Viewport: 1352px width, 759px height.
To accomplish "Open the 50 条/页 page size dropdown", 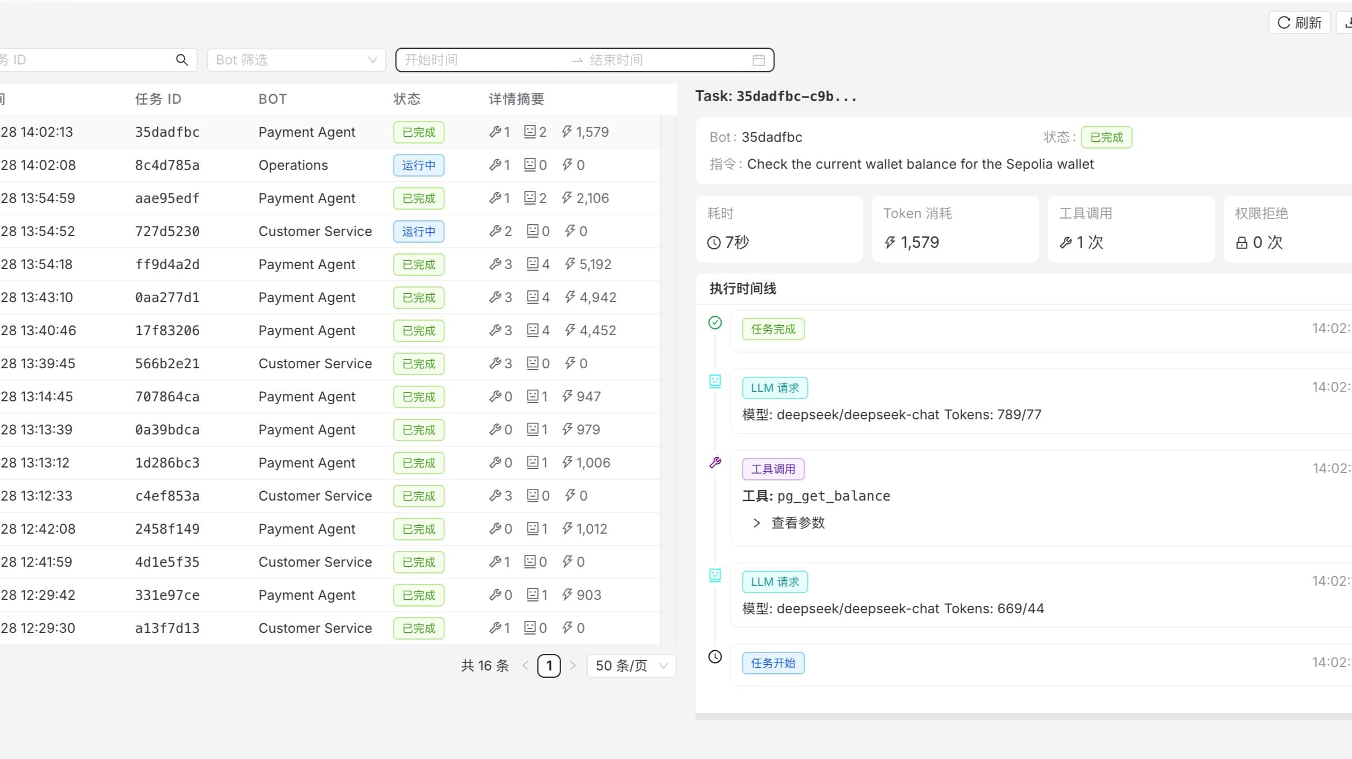I will pos(631,665).
